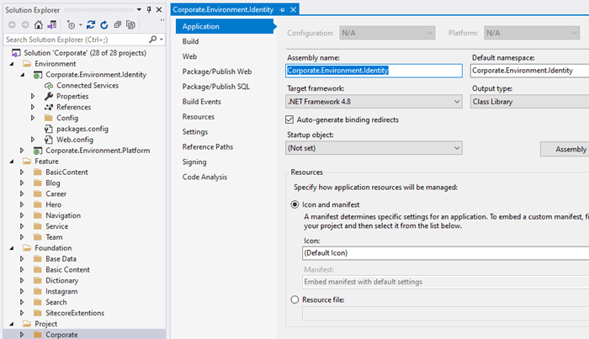Select packages.config file
The width and height of the screenshot is (589, 339).
82,129
